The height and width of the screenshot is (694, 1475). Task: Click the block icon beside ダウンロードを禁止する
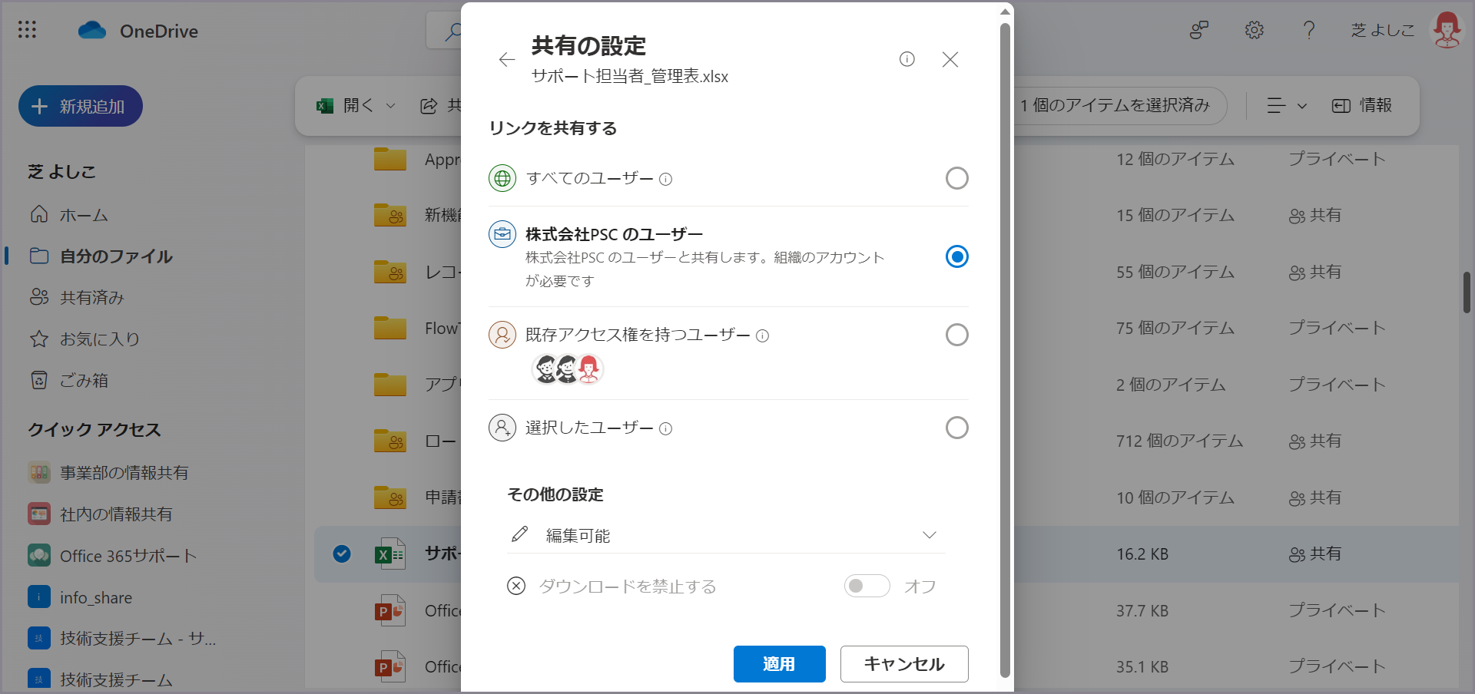coord(516,587)
